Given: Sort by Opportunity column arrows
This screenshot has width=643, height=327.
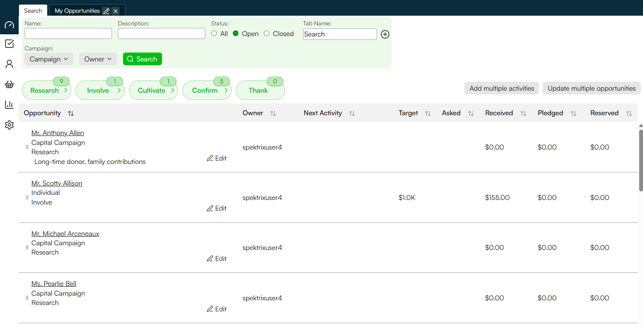Looking at the screenshot, I should click(x=71, y=113).
